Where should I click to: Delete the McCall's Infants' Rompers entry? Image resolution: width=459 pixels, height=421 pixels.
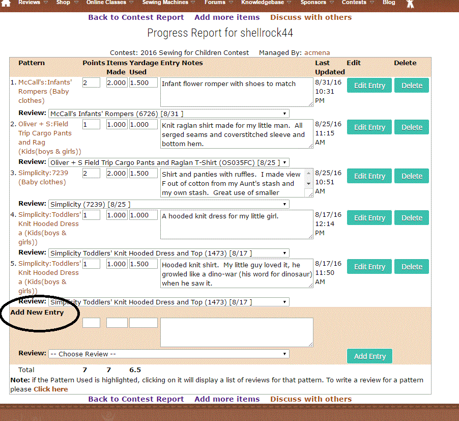(x=412, y=86)
